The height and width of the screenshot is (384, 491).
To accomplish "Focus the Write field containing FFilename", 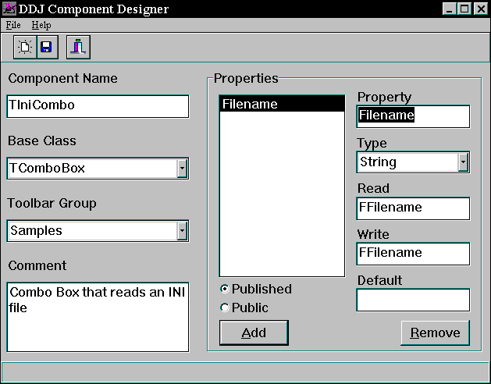I will click(x=413, y=253).
